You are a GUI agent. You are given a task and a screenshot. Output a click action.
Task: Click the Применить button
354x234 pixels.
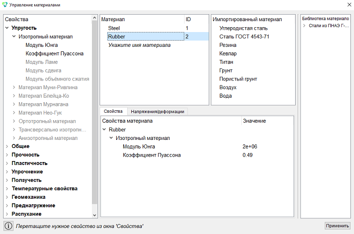(x=337, y=225)
